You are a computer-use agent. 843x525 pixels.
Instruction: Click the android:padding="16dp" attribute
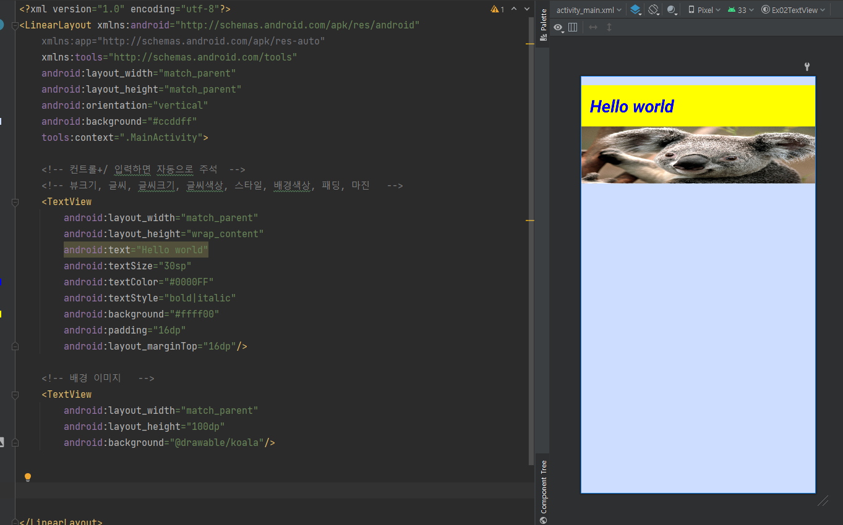(x=125, y=330)
